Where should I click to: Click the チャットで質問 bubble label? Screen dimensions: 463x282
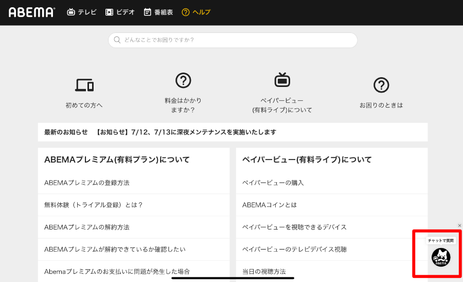coord(441,241)
